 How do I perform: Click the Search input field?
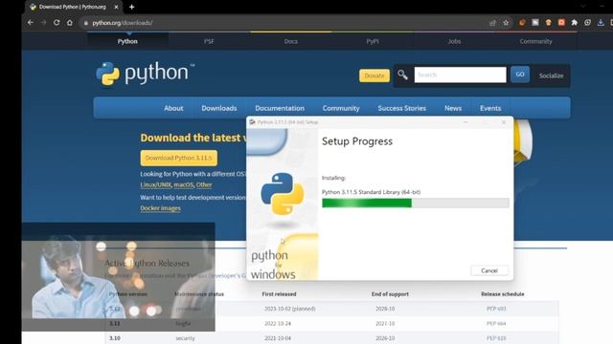coord(460,75)
